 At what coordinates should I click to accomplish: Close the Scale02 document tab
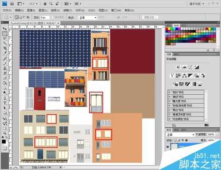point(58,23)
